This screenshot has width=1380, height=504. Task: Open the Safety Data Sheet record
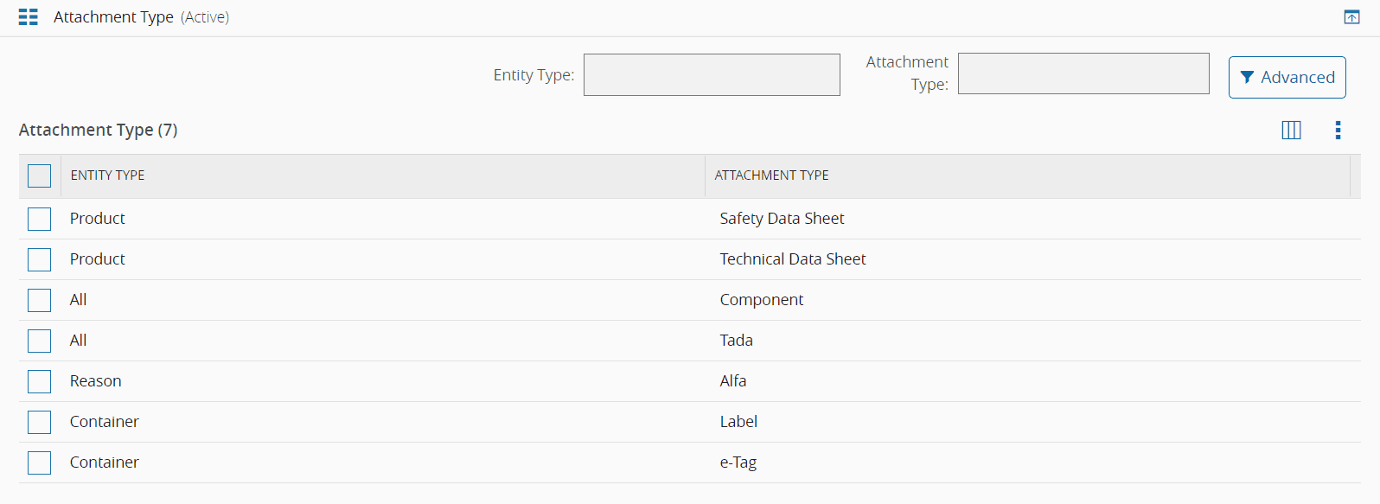[x=782, y=219]
